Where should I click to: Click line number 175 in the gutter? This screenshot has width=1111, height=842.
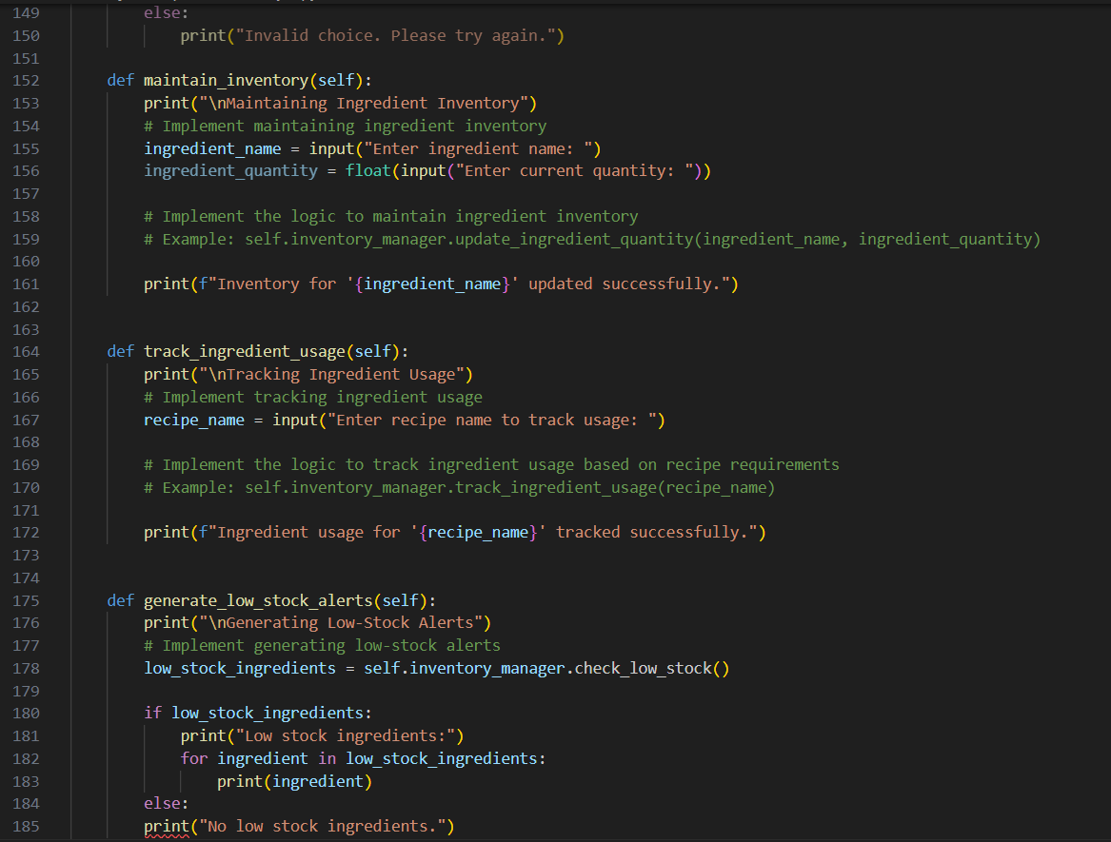pos(26,600)
